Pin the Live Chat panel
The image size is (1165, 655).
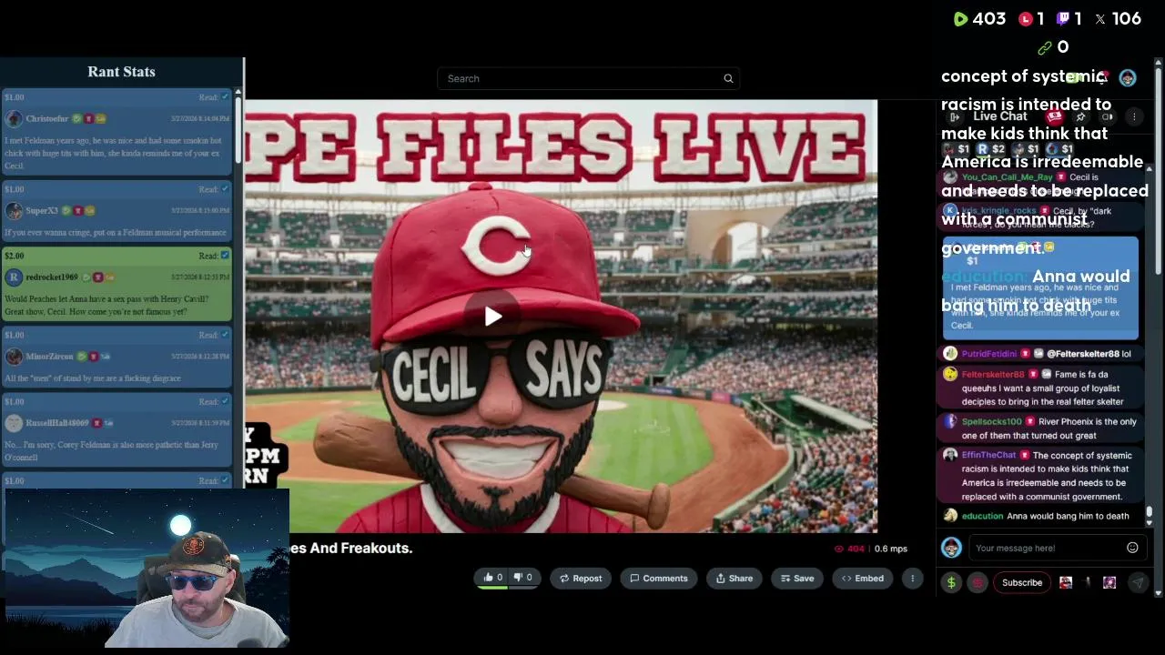(1080, 116)
